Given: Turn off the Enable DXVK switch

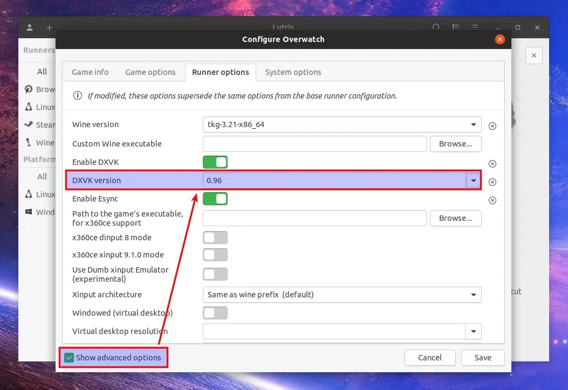Looking at the screenshot, I should point(215,162).
